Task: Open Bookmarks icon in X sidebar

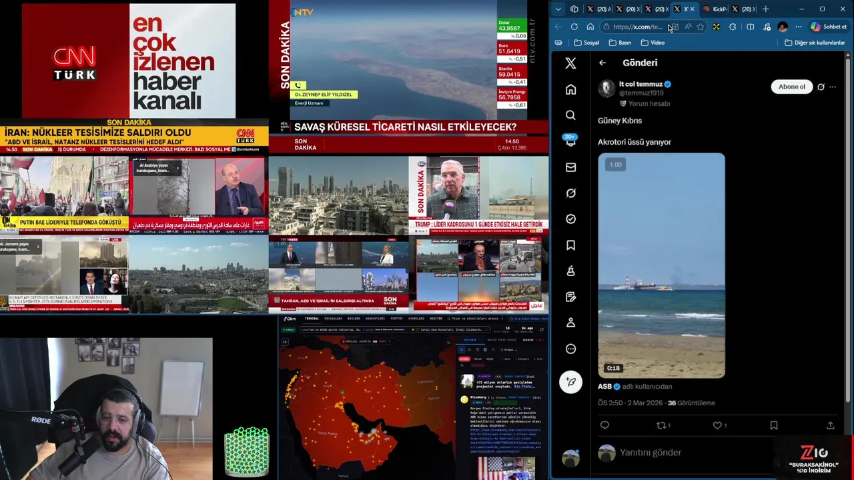Action: tap(570, 245)
